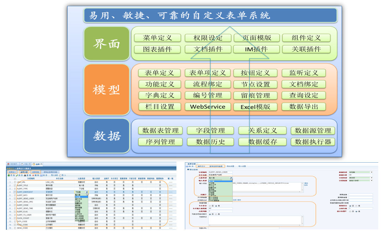Click the 查看 view icon in left toolbar
The width and height of the screenshot is (387, 234).
click(x=25, y=175)
